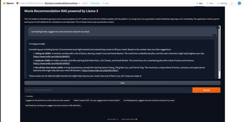Open the user profile avatar
The image size is (244, 122).
point(239,3)
